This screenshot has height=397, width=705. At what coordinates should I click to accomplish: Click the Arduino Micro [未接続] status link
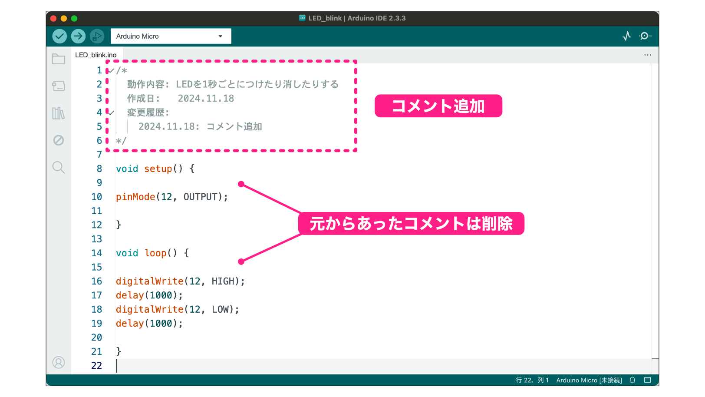pyautogui.click(x=589, y=380)
